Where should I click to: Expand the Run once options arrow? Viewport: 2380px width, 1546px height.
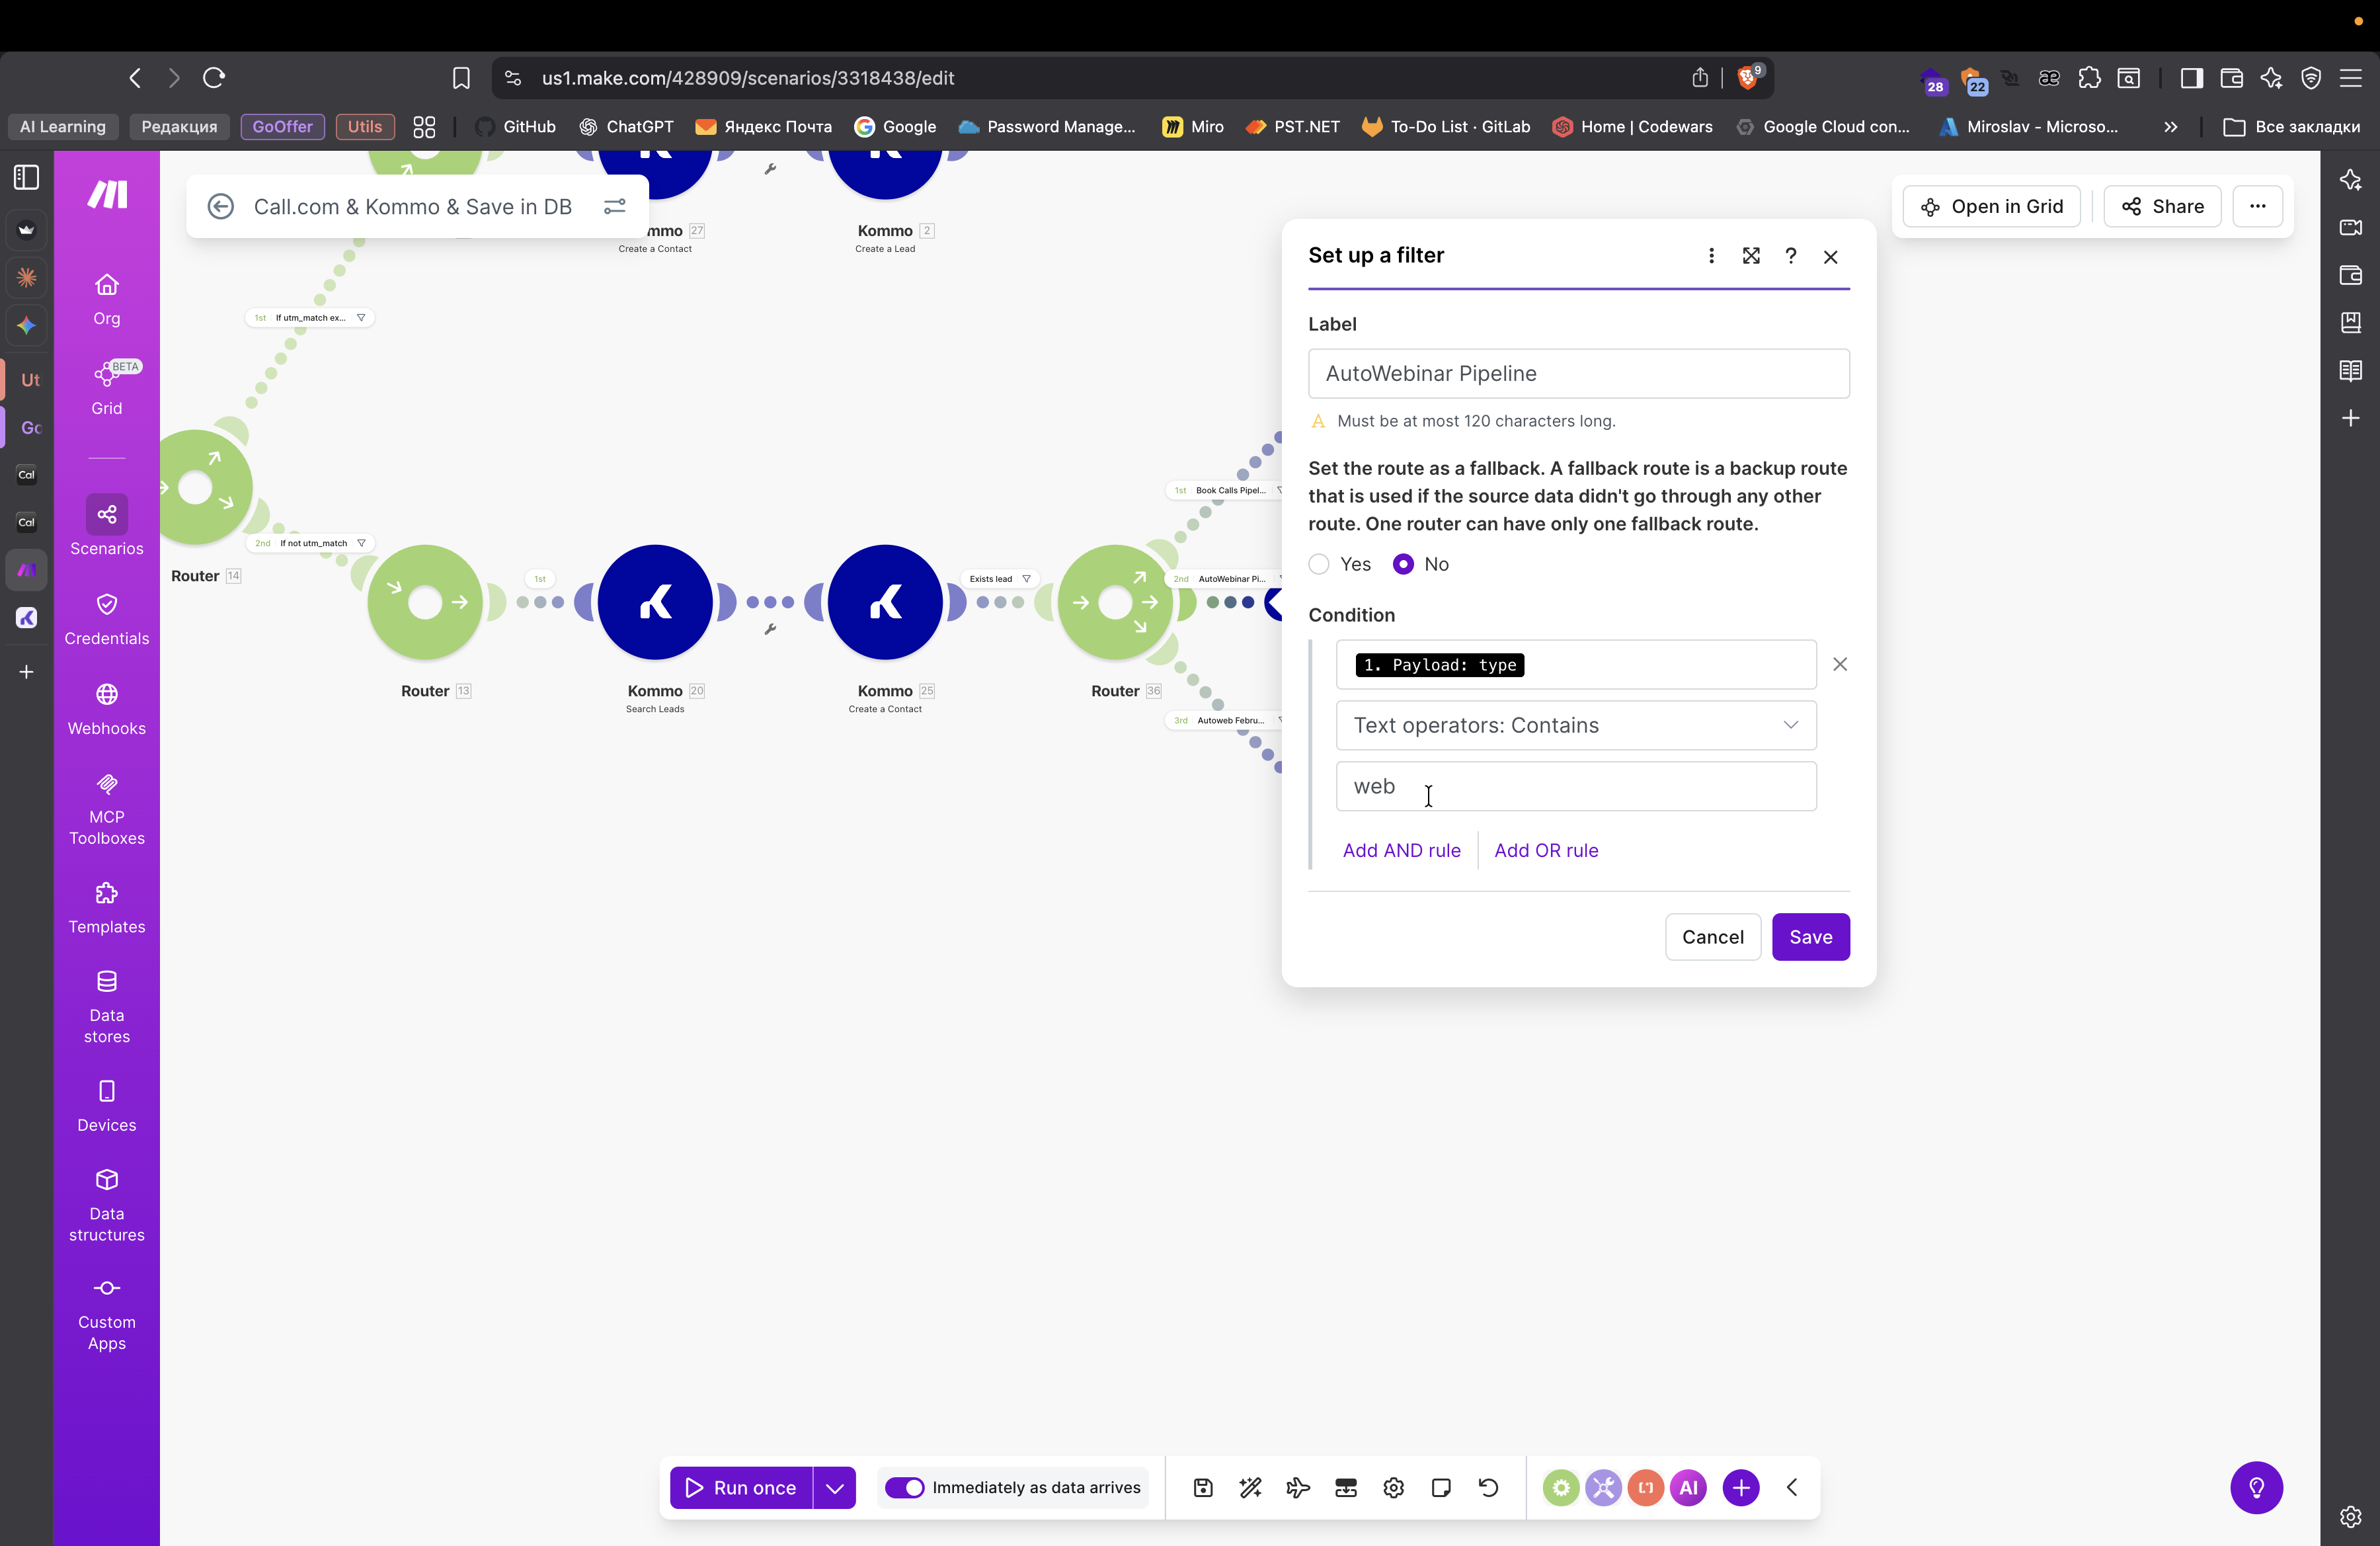(x=834, y=1487)
